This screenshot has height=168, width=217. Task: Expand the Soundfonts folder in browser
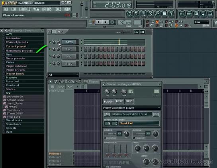pos(14,124)
